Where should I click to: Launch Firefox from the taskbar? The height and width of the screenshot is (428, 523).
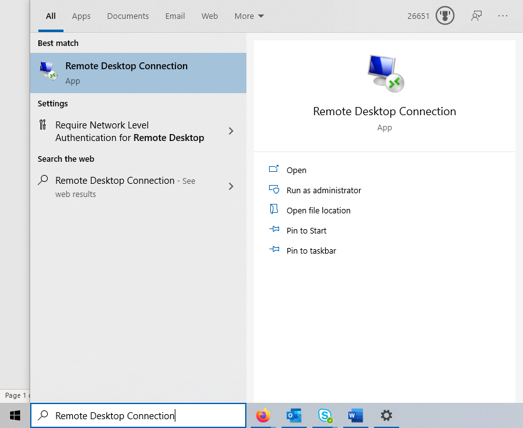(x=262, y=415)
